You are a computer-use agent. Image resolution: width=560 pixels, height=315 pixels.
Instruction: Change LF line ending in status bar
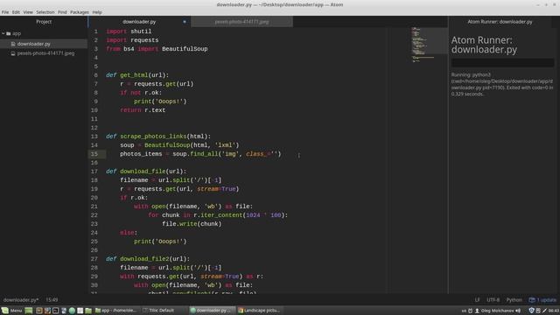click(477, 300)
